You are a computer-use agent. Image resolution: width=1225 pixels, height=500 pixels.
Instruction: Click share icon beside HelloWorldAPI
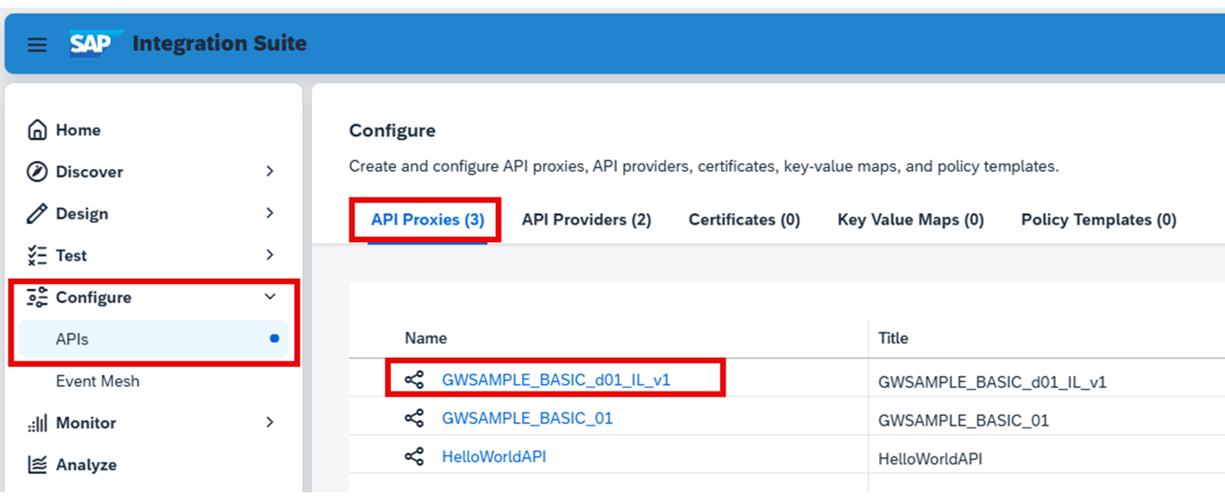pos(414,456)
